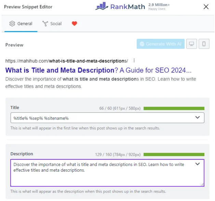Click the 'Description' field label
Viewport: 215px width, 201px height.
coord(22,154)
